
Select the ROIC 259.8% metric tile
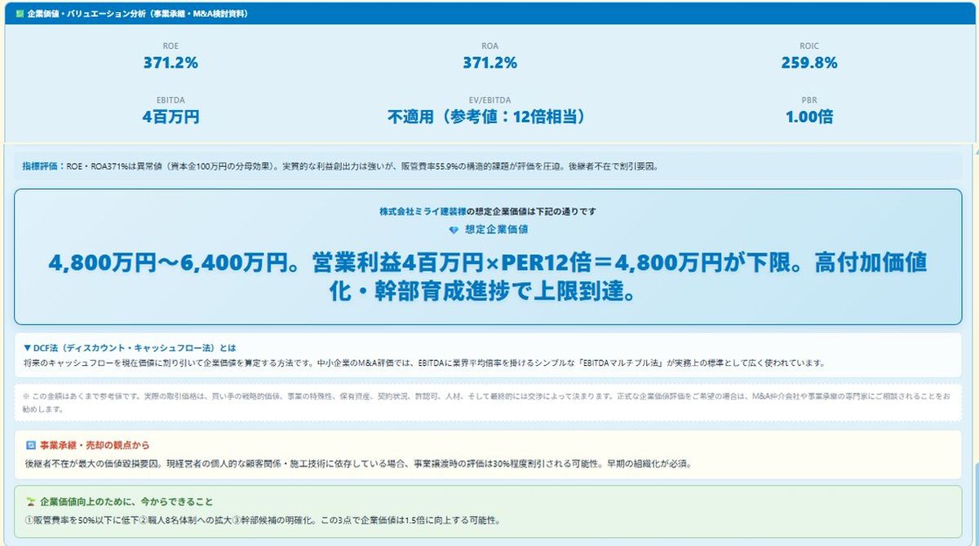808,54
